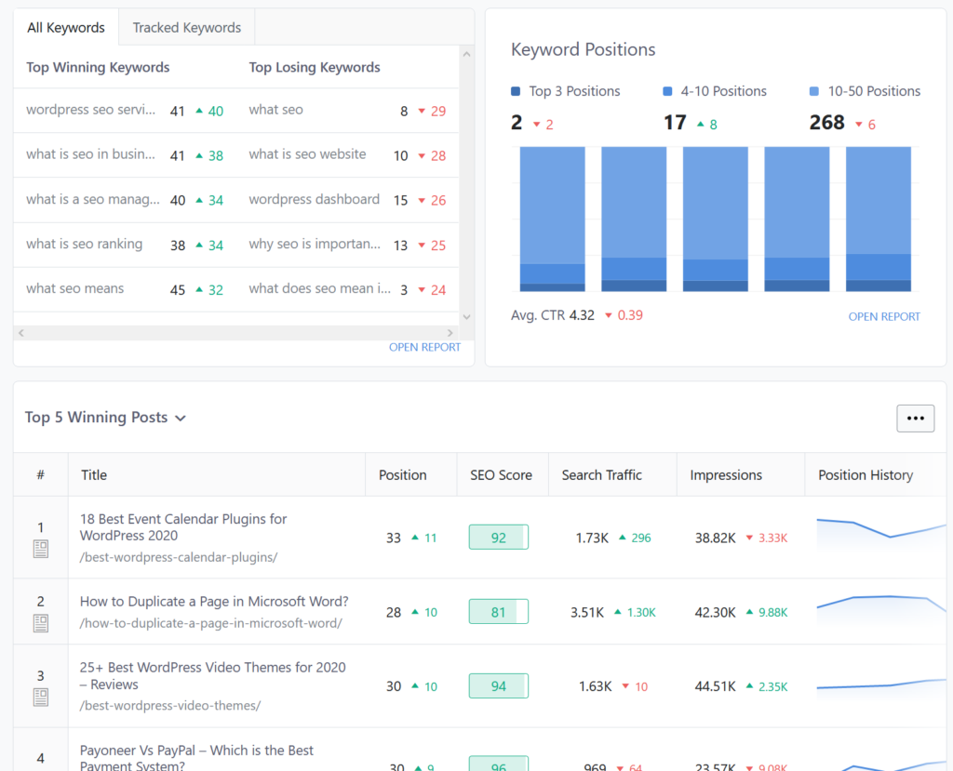Click the Position column header

(402, 475)
